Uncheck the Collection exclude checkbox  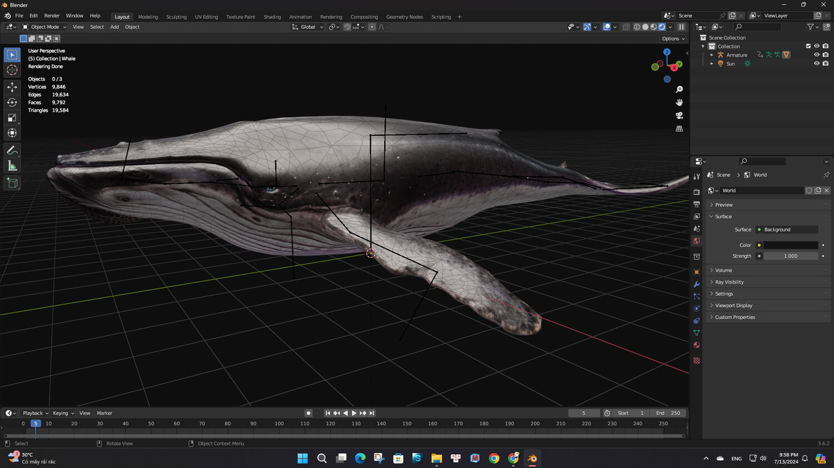coord(808,46)
